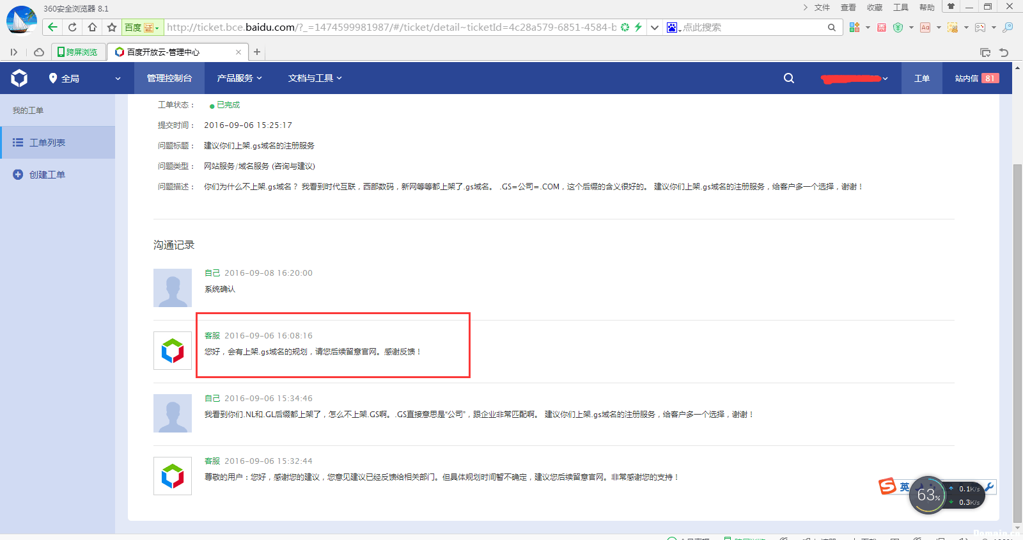The width and height of the screenshot is (1023, 540).
Task: Open the browser 查看 menu
Action: click(x=848, y=8)
